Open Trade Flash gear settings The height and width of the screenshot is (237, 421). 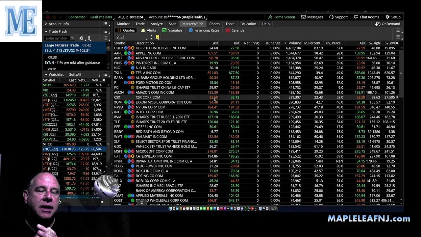pos(81,38)
